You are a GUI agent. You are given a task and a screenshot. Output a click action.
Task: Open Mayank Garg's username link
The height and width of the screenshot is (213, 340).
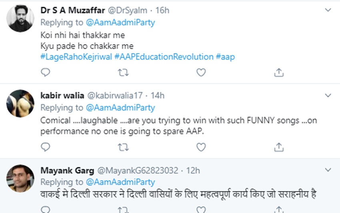pos(67,171)
